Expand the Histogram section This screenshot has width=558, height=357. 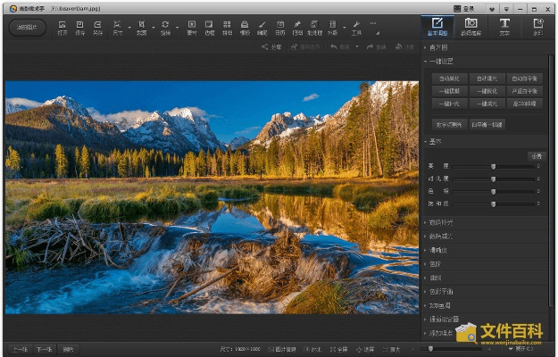click(x=437, y=46)
